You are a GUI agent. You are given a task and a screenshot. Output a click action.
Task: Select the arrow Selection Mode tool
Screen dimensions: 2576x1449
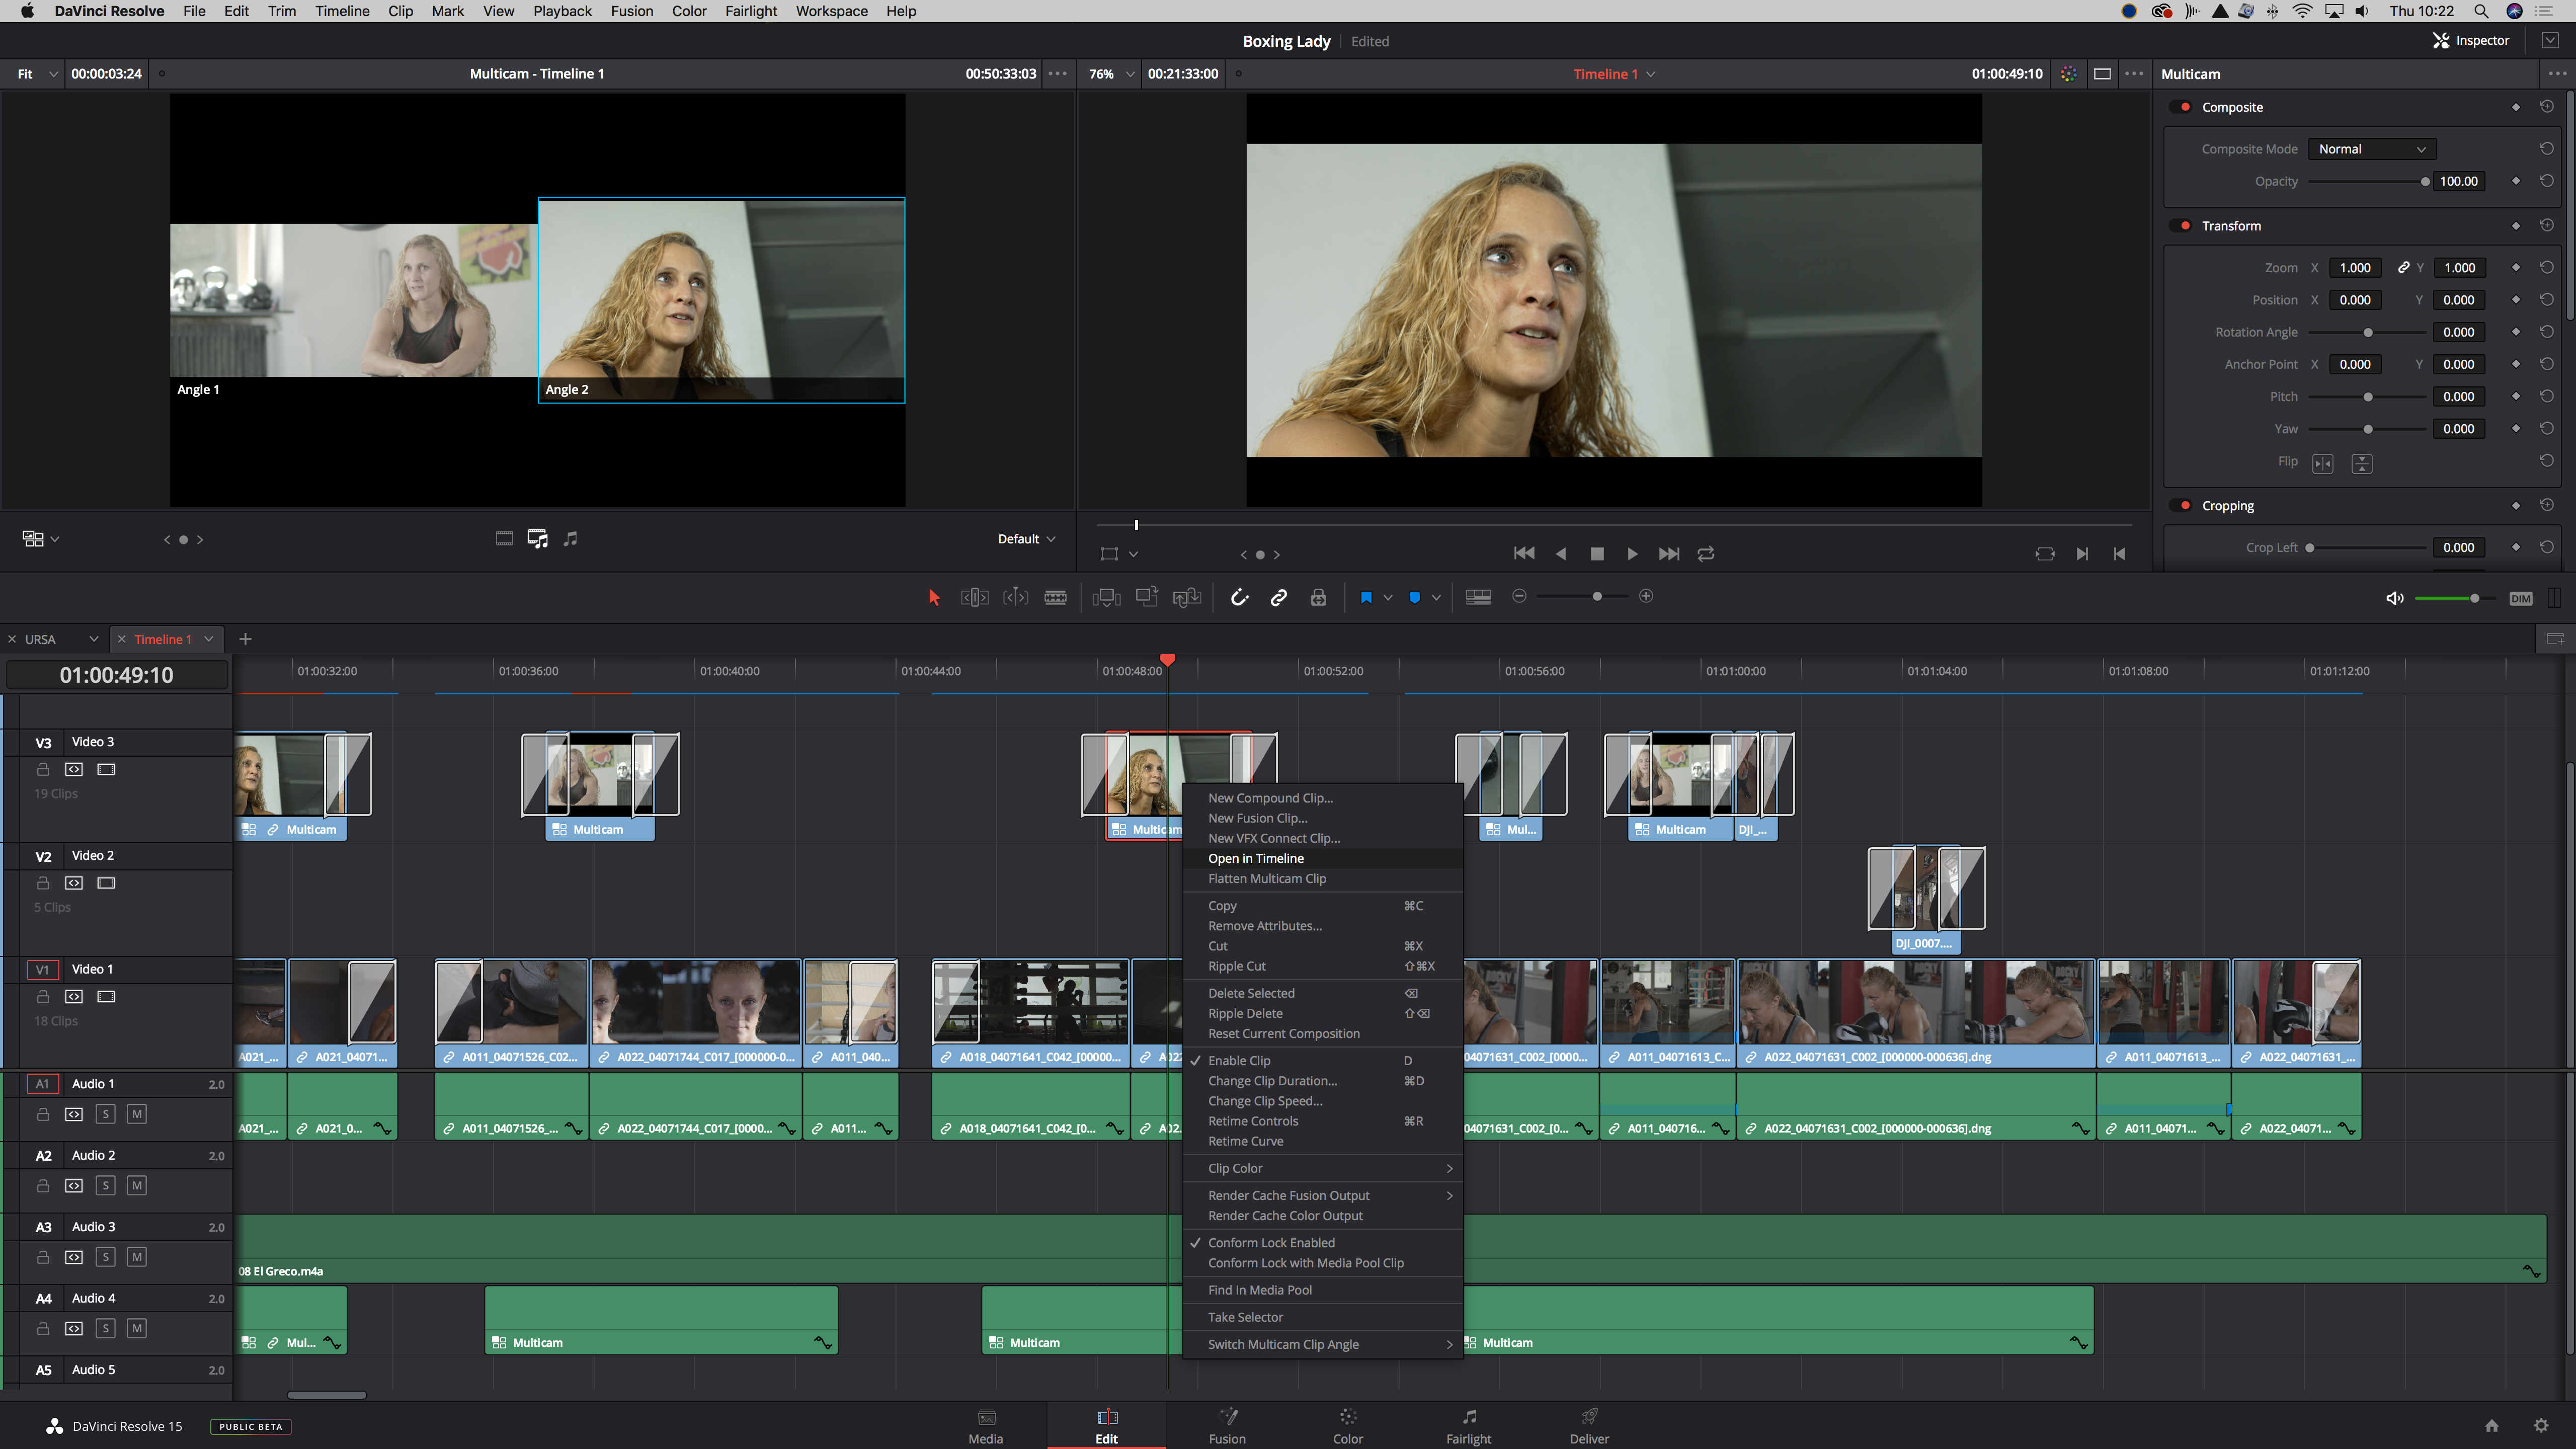click(x=934, y=597)
